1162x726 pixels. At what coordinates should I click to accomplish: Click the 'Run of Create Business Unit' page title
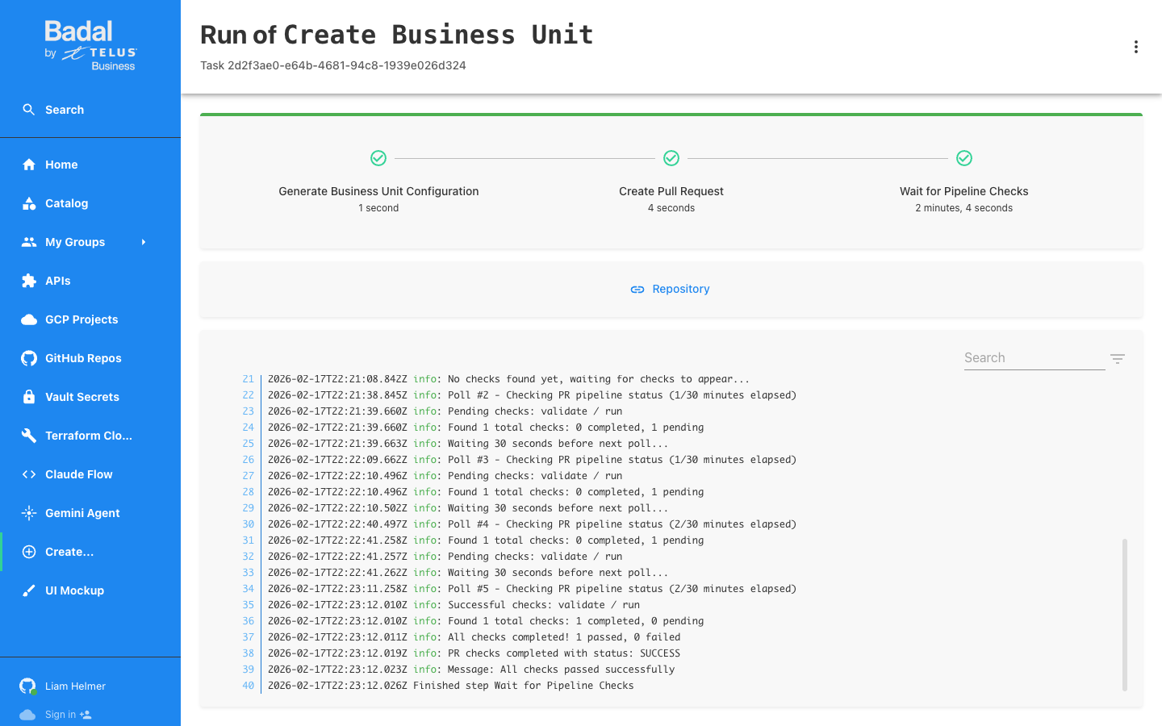pyautogui.click(x=397, y=35)
